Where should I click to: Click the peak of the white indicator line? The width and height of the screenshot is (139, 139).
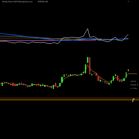(x=88, y=29)
